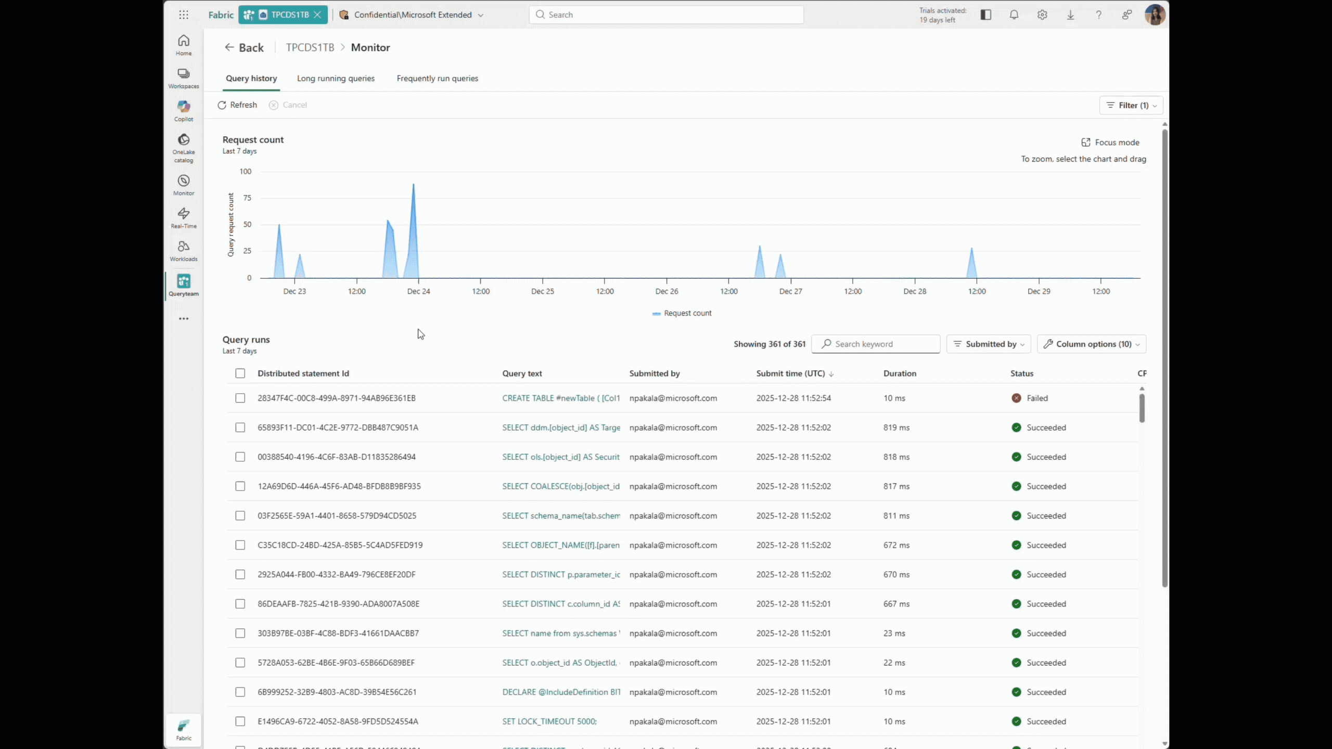
Task: Check the select-all checkbox in the table header
Action: point(240,373)
